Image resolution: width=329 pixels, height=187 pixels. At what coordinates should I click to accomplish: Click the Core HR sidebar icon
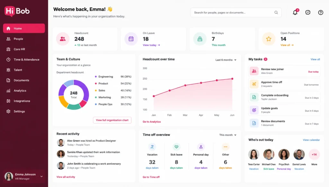coord(8,49)
